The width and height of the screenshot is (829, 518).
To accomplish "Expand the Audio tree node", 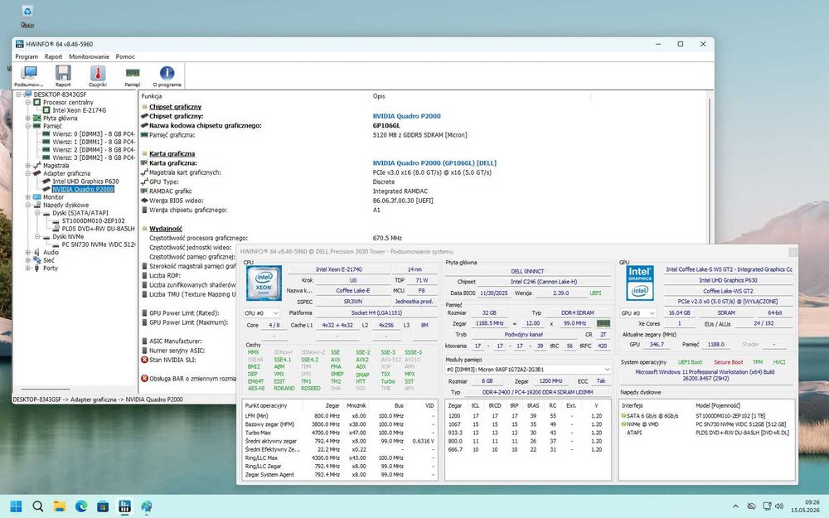I will [28, 253].
